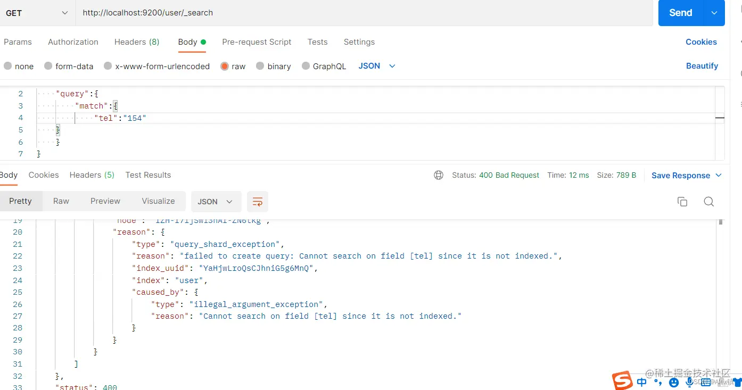The width and height of the screenshot is (742, 390).
Task: Click the "status": 400 line in the response
Action: (86, 386)
